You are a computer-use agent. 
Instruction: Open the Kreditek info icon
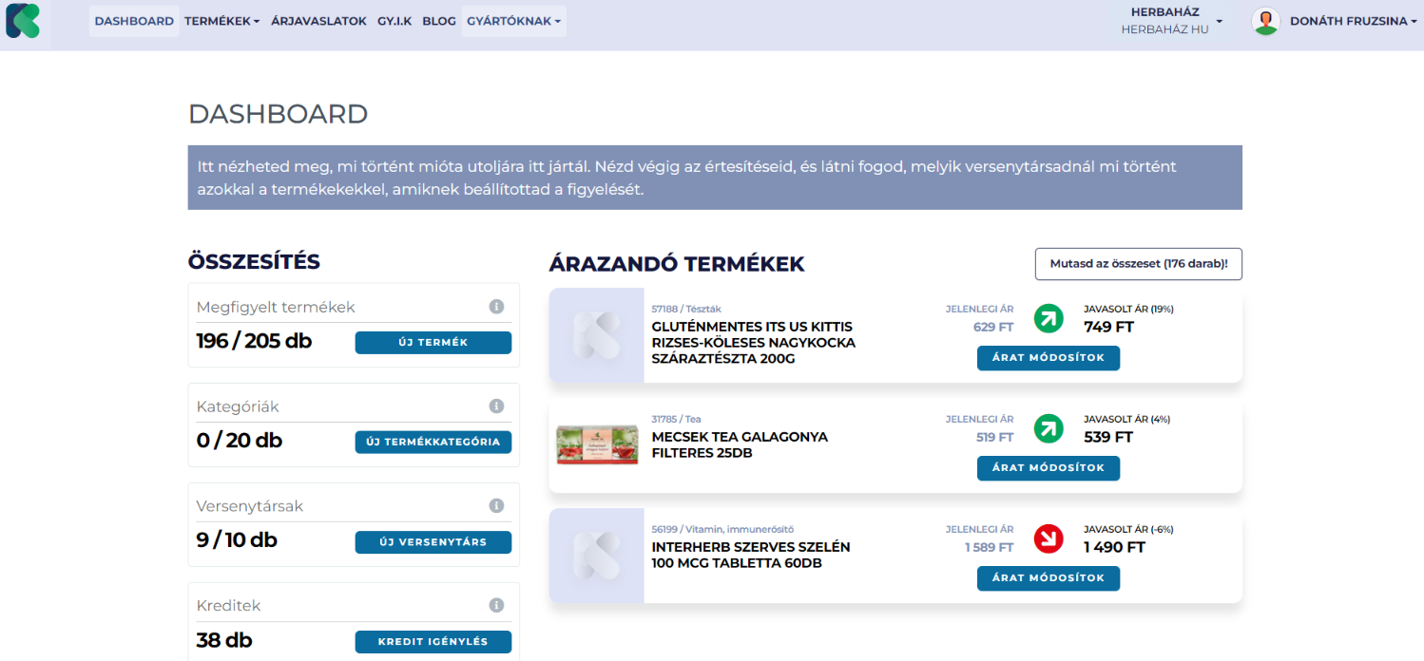pos(497,604)
